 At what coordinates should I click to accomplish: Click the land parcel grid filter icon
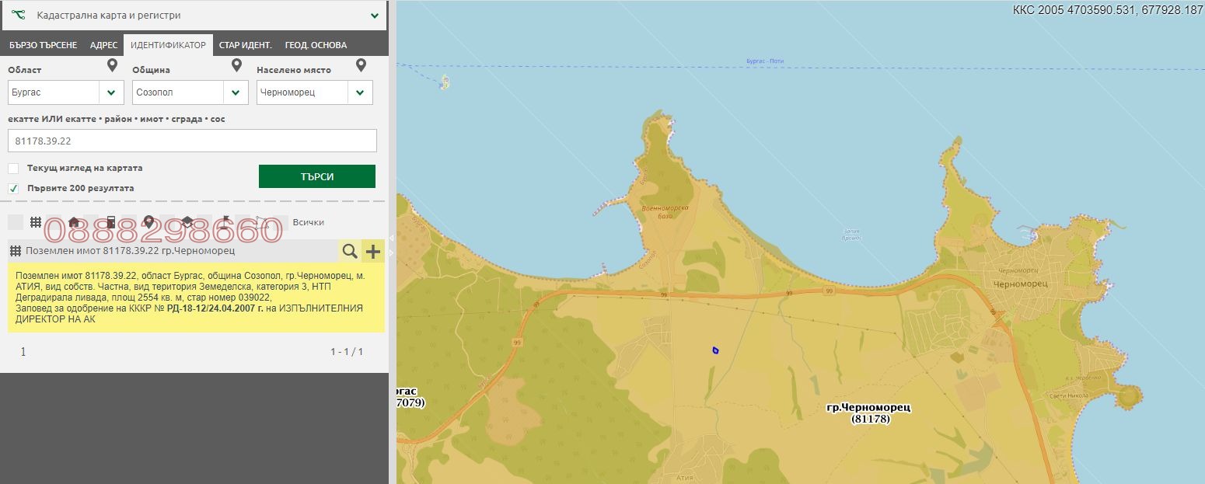click(x=36, y=222)
